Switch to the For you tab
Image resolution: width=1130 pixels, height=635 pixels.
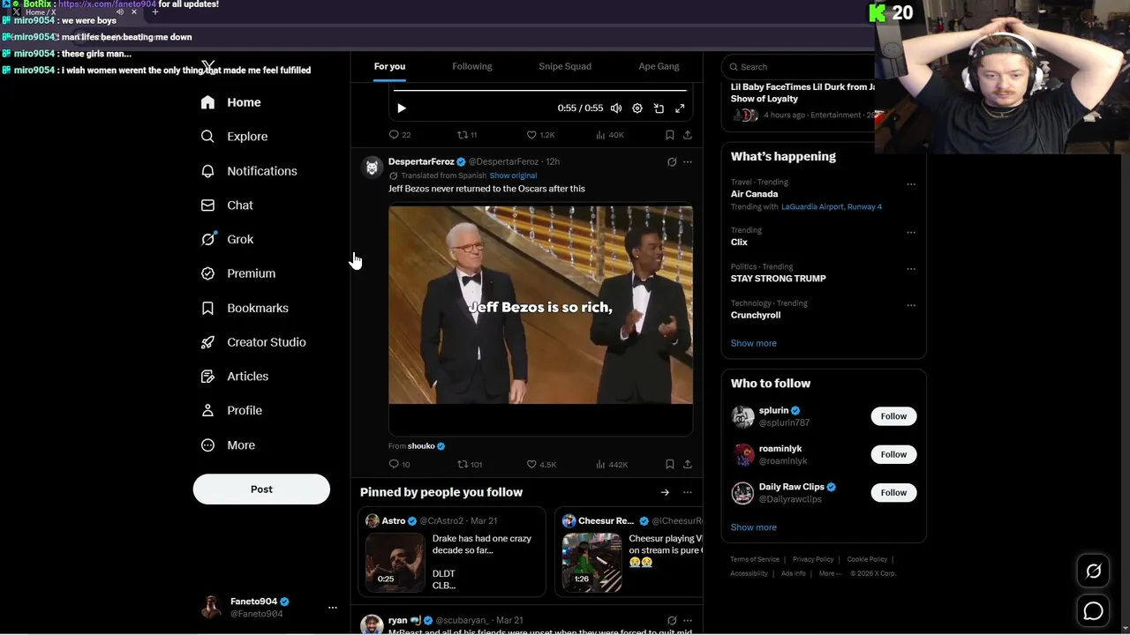click(389, 66)
